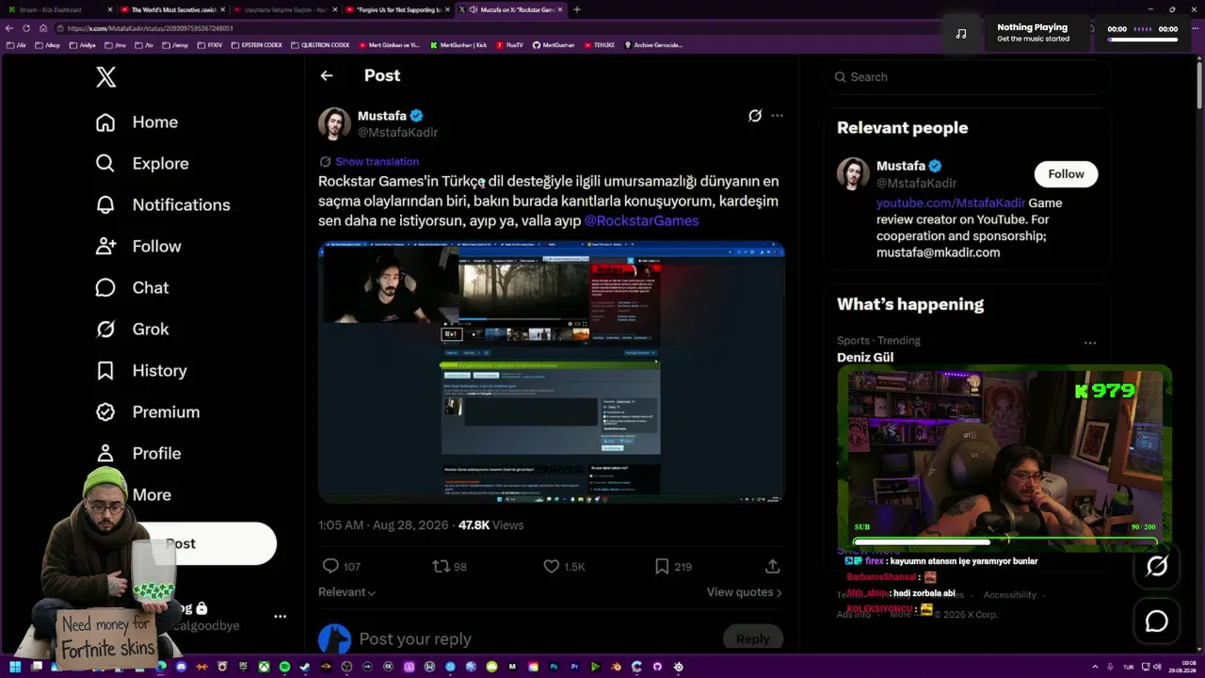Open Profile in the sidebar
The width and height of the screenshot is (1205, 678).
click(138, 454)
